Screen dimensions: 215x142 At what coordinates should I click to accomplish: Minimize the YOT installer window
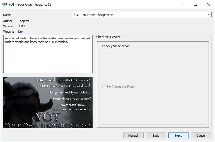coord(183,4)
